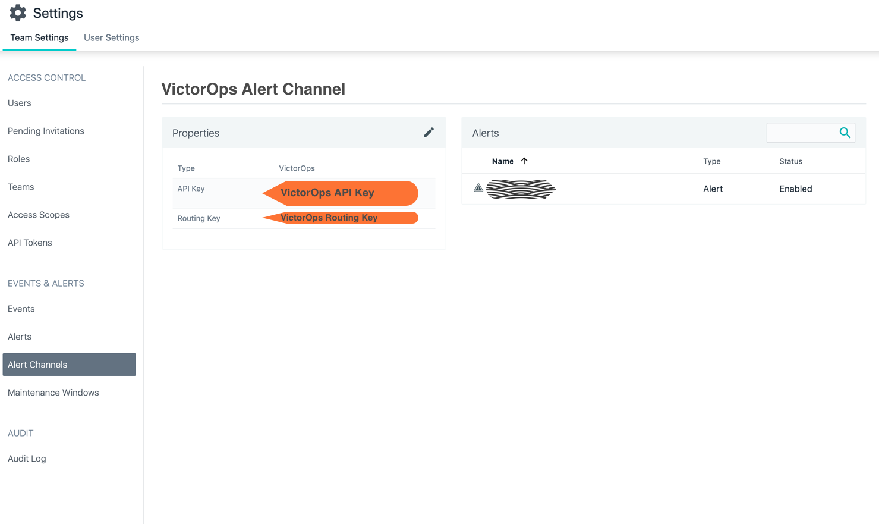This screenshot has height=524, width=879.
Task: Switch to the User Settings tab
Action: (111, 37)
